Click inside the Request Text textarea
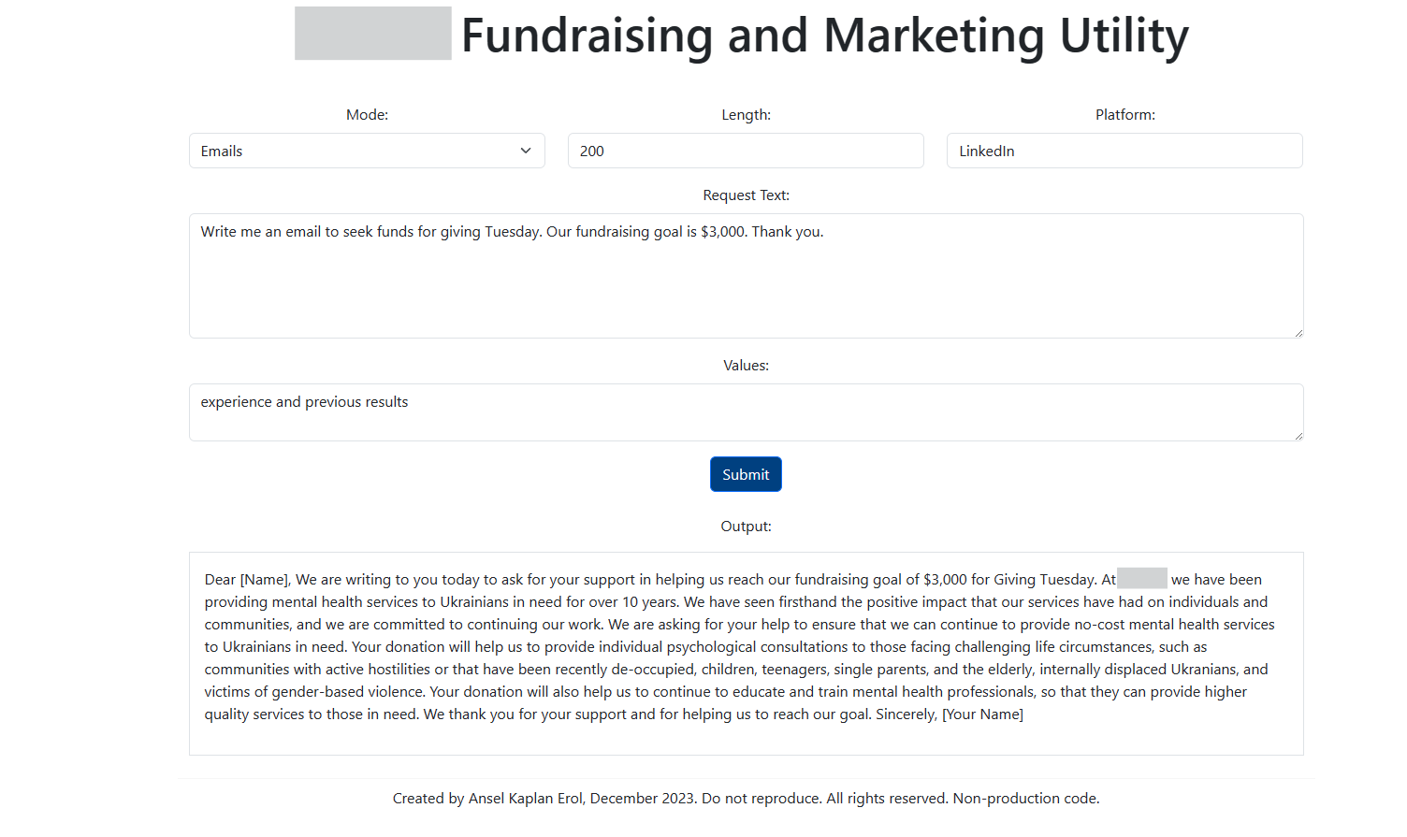The image size is (1407, 837). pos(746,281)
